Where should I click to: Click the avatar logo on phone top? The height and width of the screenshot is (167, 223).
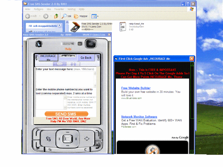(39, 44)
